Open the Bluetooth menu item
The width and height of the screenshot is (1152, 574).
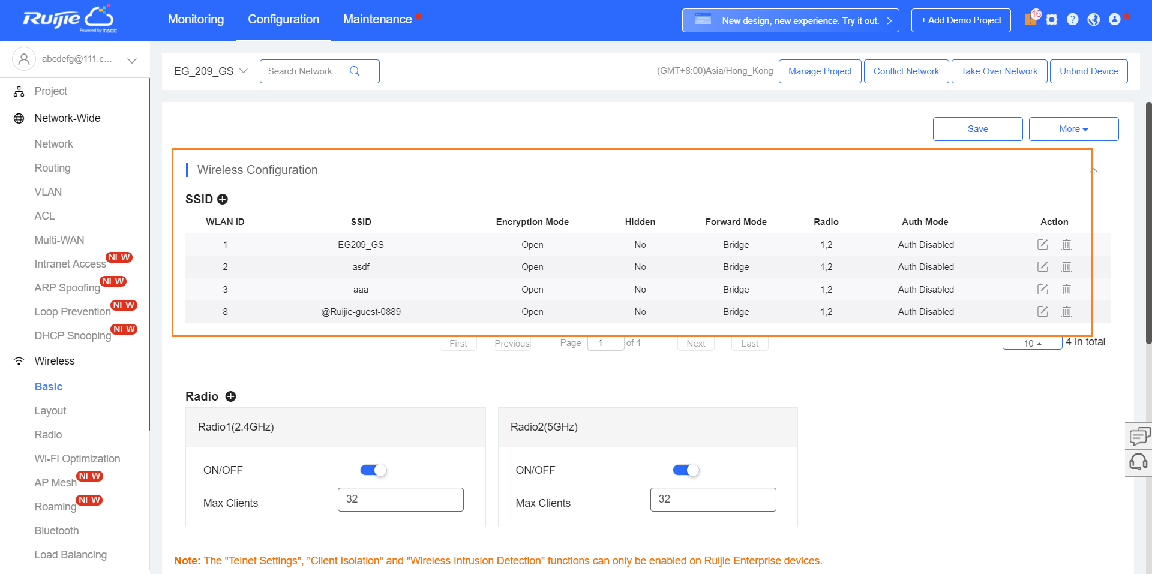pyautogui.click(x=56, y=531)
